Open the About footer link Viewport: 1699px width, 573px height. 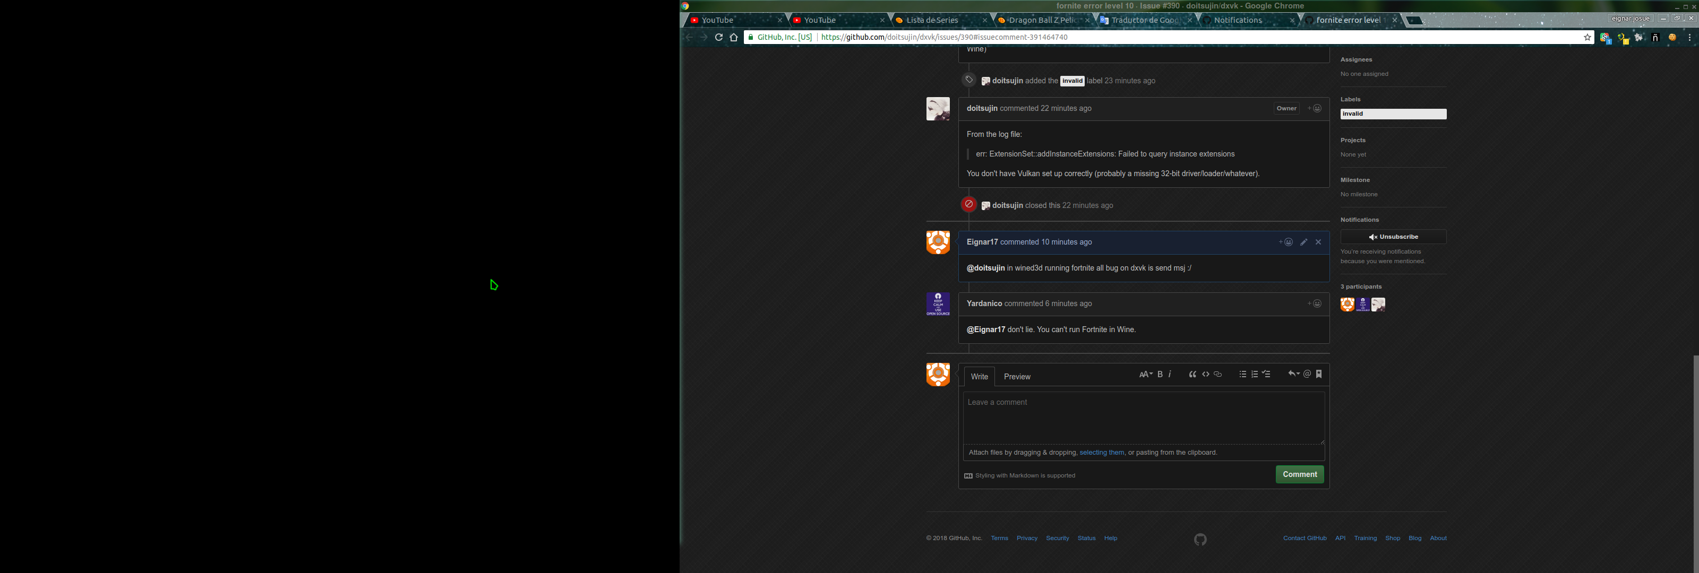point(1438,538)
